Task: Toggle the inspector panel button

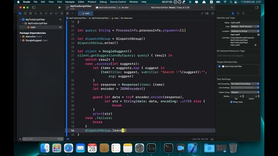Action: point(257,7)
